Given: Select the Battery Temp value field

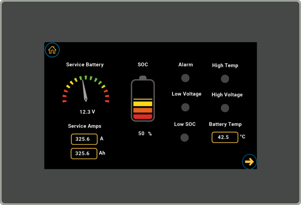Looking at the screenshot, I should 225,137.
